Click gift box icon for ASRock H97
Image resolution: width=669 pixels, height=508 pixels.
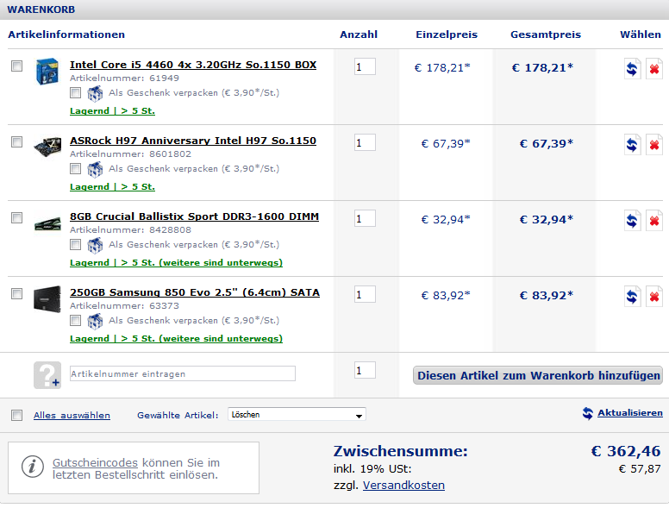click(95, 169)
